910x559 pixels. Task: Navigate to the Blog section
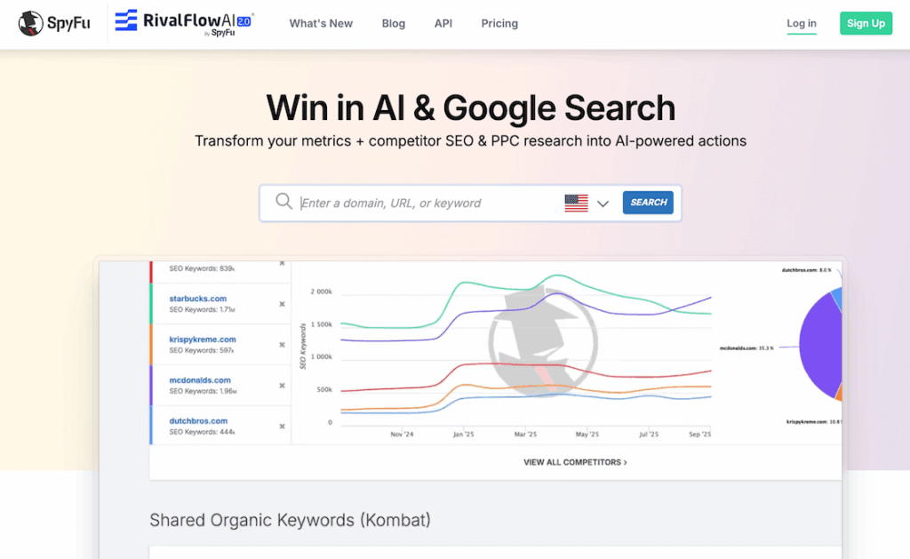[394, 23]
